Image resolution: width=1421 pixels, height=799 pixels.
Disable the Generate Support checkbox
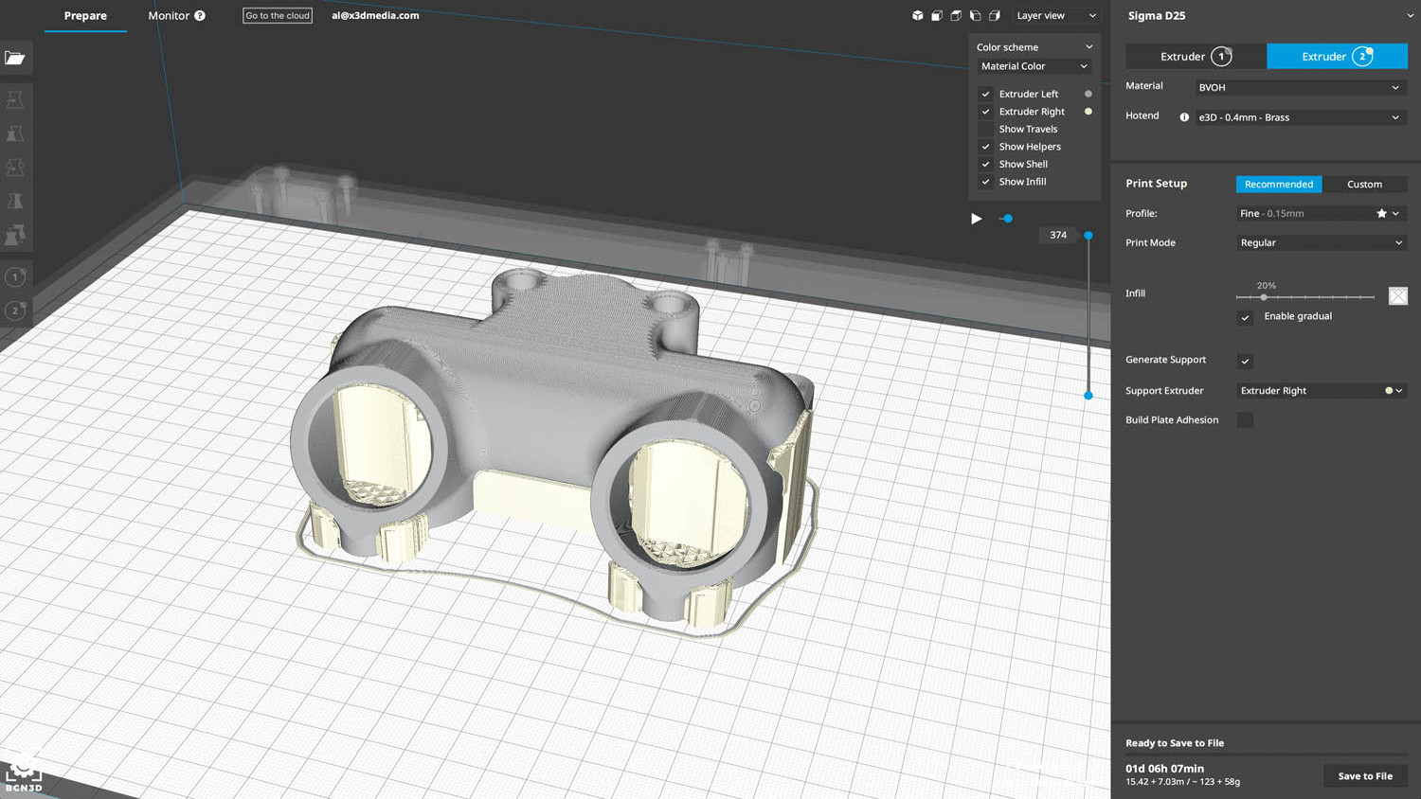pyautogui.click(x=1245, y=361)
